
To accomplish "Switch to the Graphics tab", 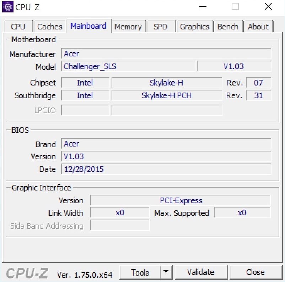I will tap(194, 27).
